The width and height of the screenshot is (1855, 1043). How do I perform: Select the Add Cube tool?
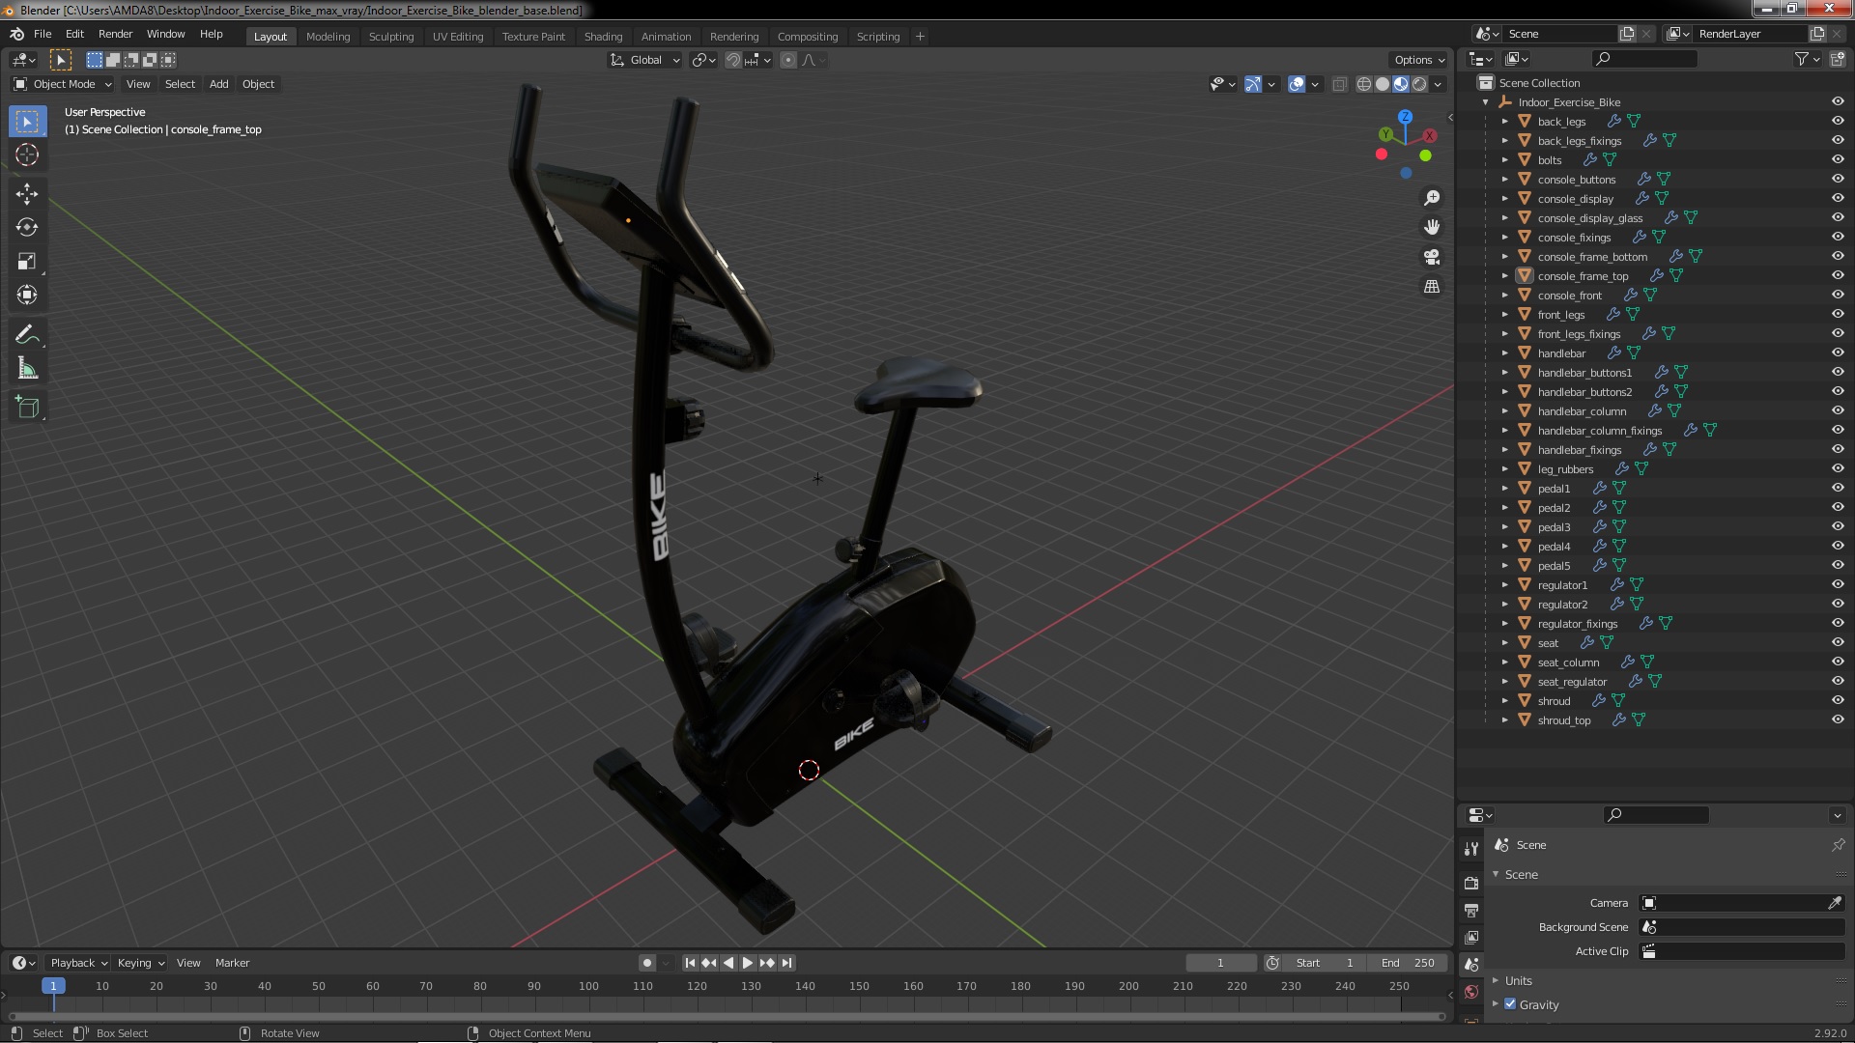tap(27, 408)
